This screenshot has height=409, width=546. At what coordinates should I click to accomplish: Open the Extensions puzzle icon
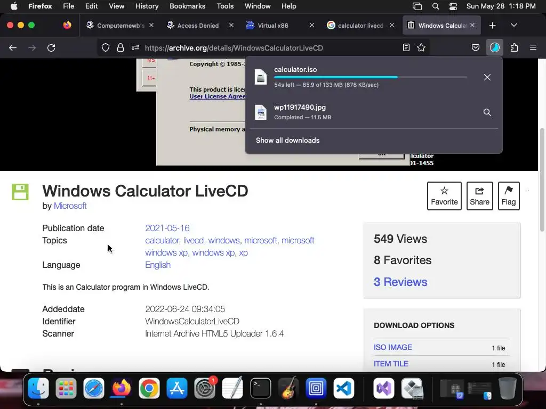pyautogui.click(x=515, y=47)
